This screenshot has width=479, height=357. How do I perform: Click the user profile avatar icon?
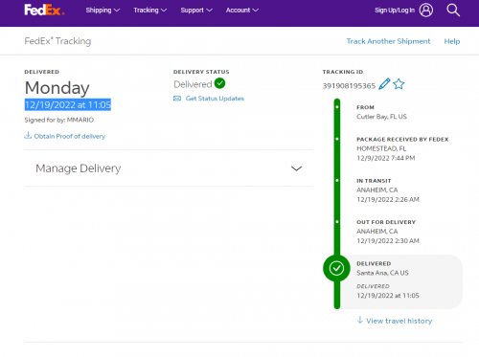426,10
